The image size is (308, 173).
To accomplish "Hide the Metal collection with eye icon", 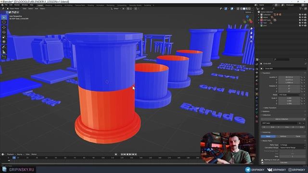I will coord(303,17).
